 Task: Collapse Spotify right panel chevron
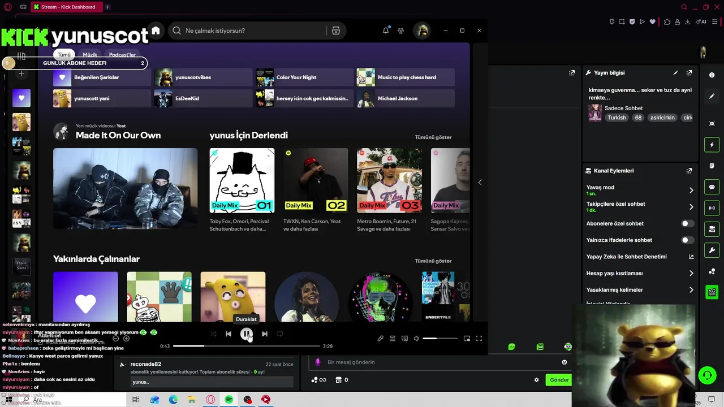pyautogui.click(x=480, y=183)
